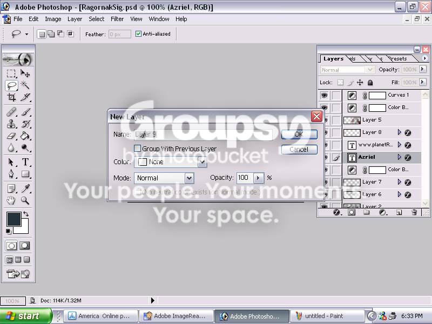Select the Eyedropper tool
This screenshot has height=324, width=432.
[x=25, y=188]
